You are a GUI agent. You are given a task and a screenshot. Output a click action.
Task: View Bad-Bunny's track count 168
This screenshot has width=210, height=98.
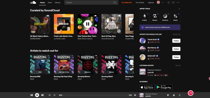pyautogui.click(x=157, y=50)
